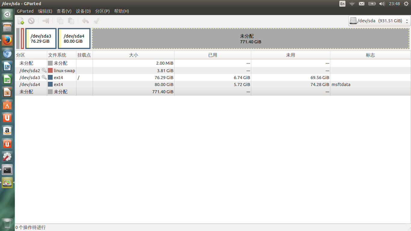This screenshot has height=231, width=411.
Task: Open the session gear menu
Action: [406, 4]
